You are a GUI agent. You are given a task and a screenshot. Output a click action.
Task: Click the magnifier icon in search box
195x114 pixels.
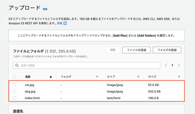coord(17,65)
